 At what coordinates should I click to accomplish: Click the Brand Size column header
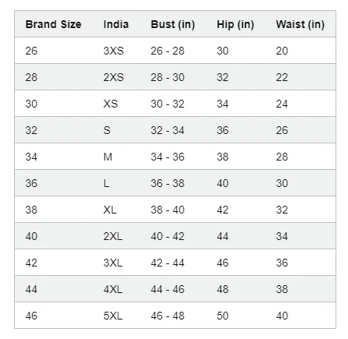coord(53,24)
